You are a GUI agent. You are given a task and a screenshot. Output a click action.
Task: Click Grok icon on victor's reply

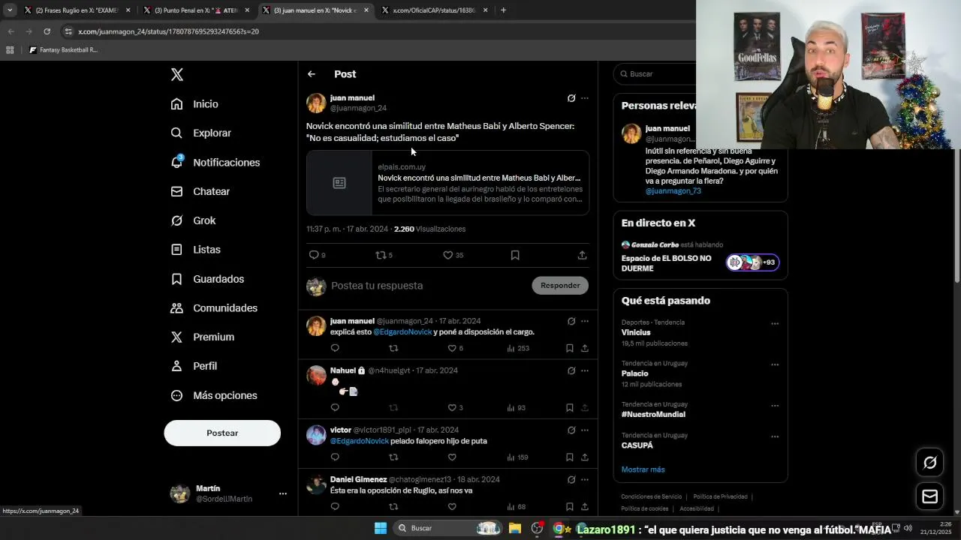click(x=571, y=430)
